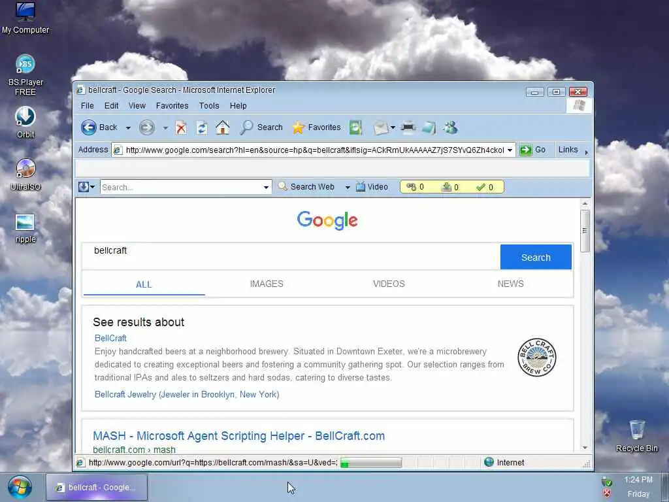Click the bellcraft - Google taskbar button

point(97,487)
